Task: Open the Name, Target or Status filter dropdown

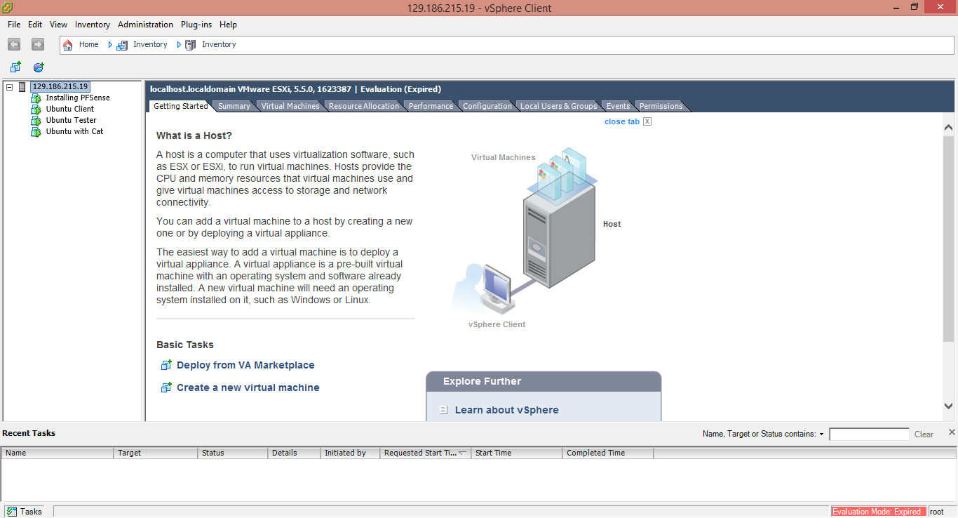Action: tap(821, 434)
